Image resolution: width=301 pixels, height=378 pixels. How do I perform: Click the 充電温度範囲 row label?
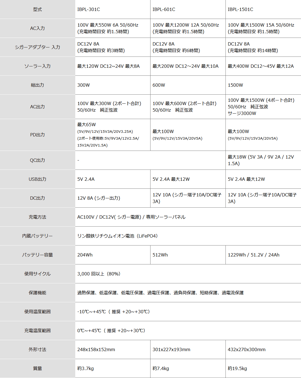pyautogui.click(x=37, y=331)
